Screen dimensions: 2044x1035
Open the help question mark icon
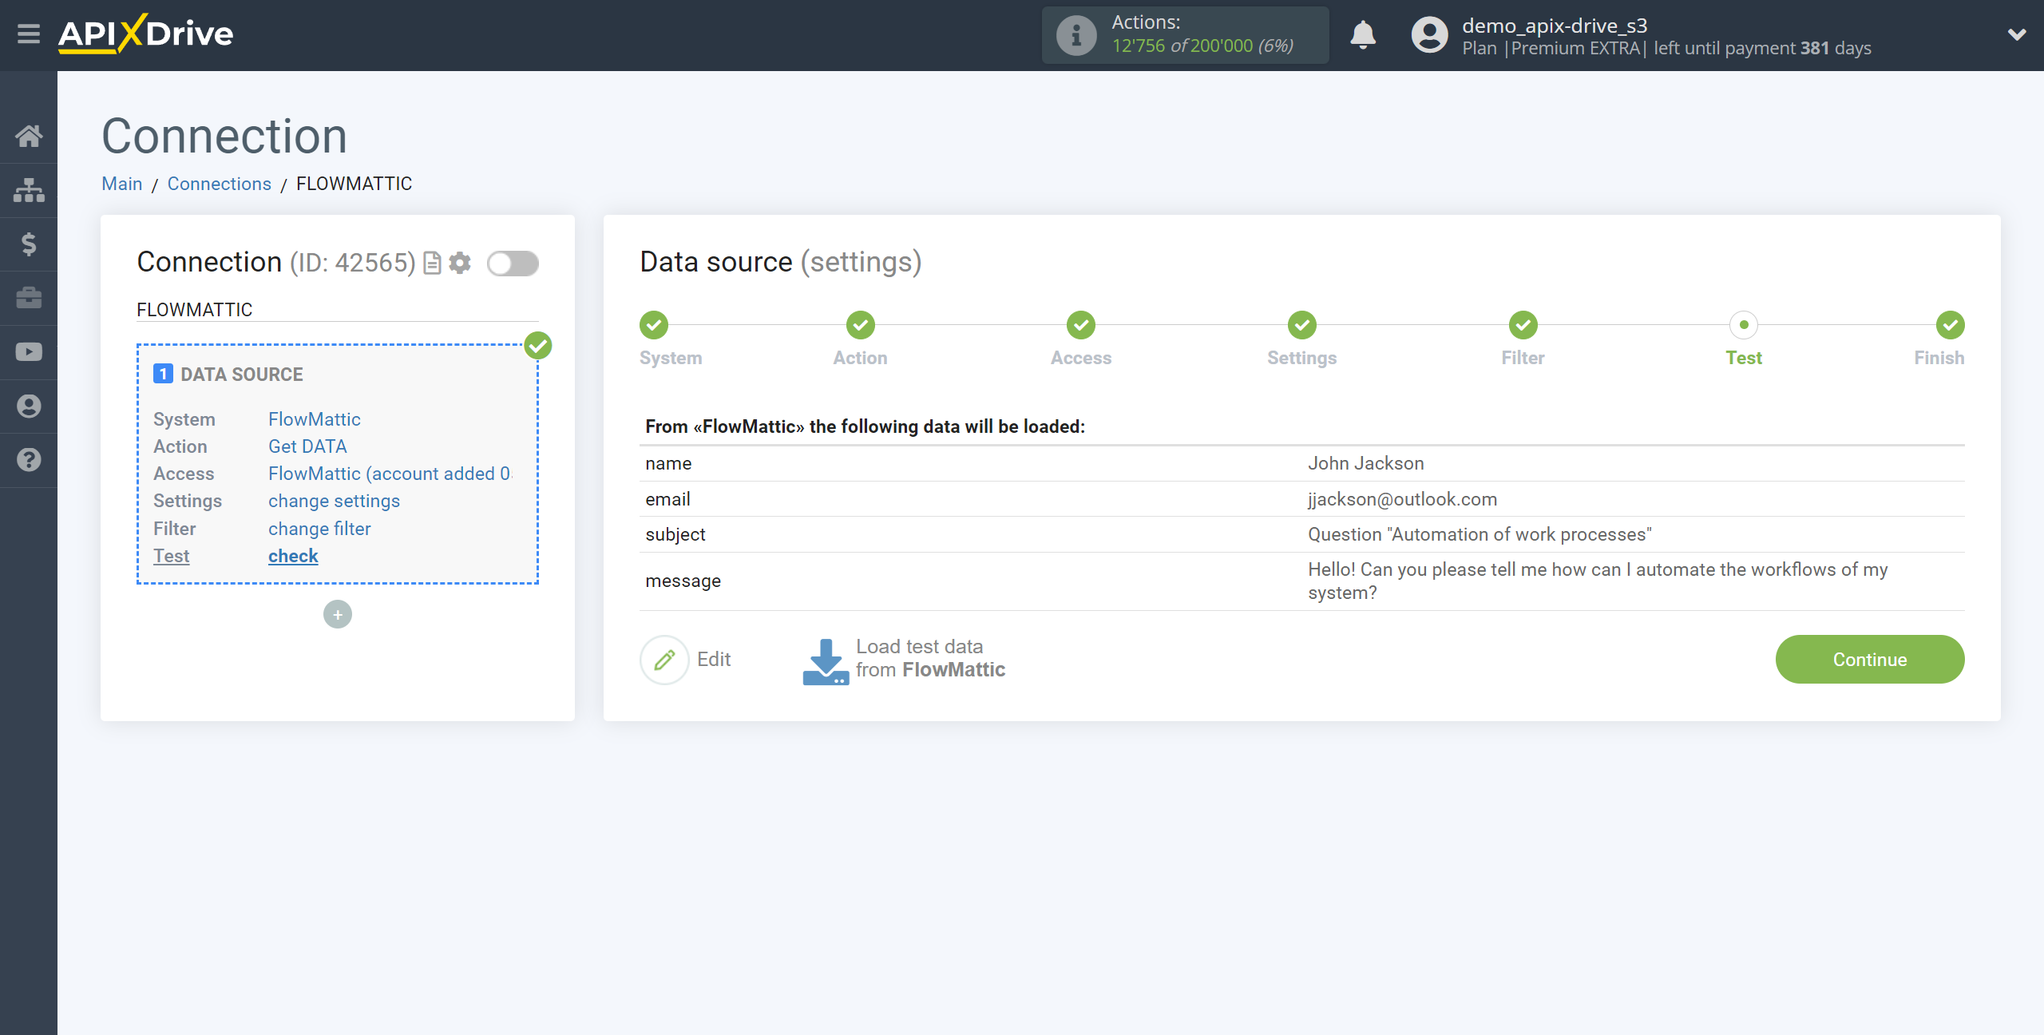point(29,460)
